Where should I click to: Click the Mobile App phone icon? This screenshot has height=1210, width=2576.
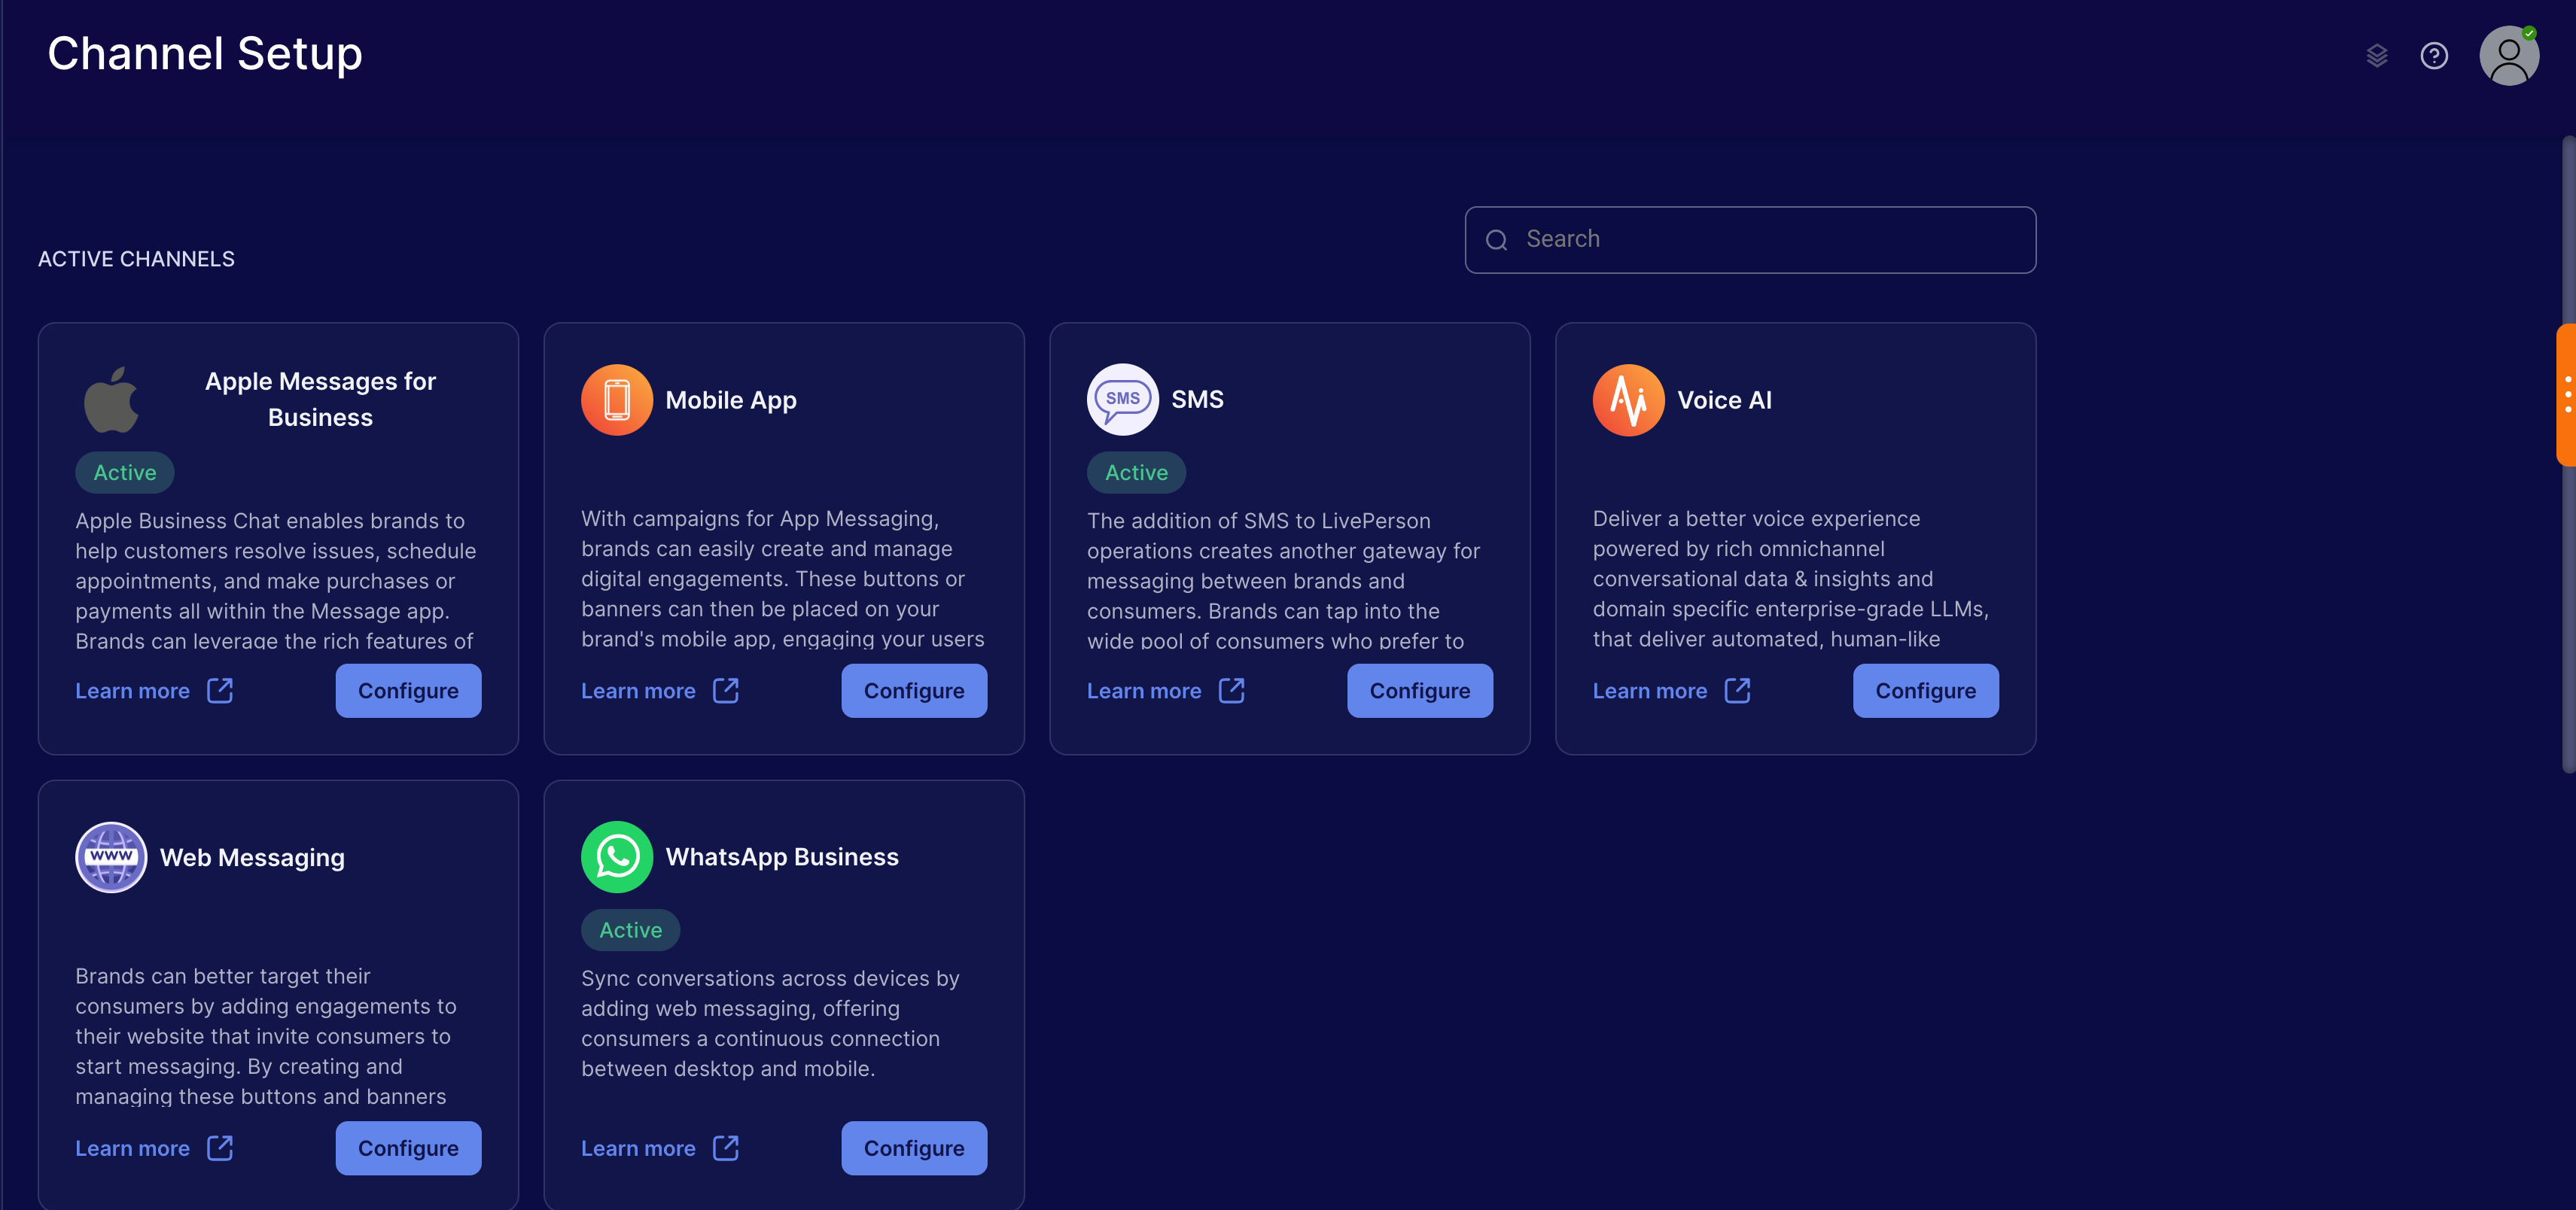(x=617, y=400)
